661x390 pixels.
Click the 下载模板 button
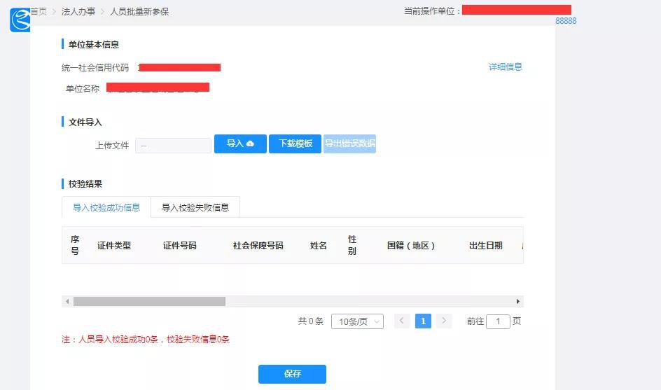pyautogui.click(x=295, y=144)
